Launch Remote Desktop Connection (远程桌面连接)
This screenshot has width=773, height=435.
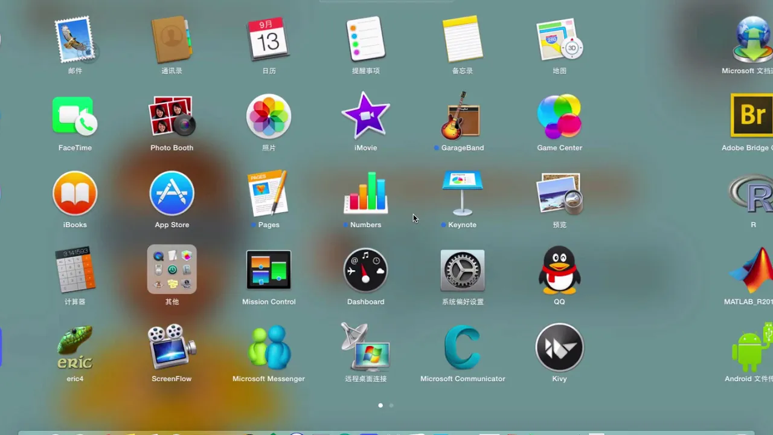click(366, 347)
